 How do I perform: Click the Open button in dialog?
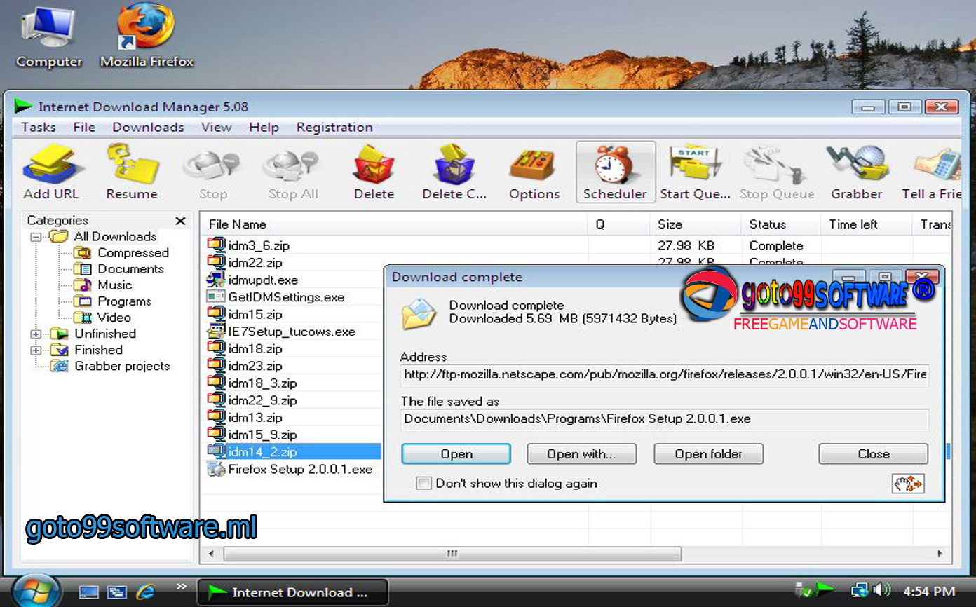[456, 453]
